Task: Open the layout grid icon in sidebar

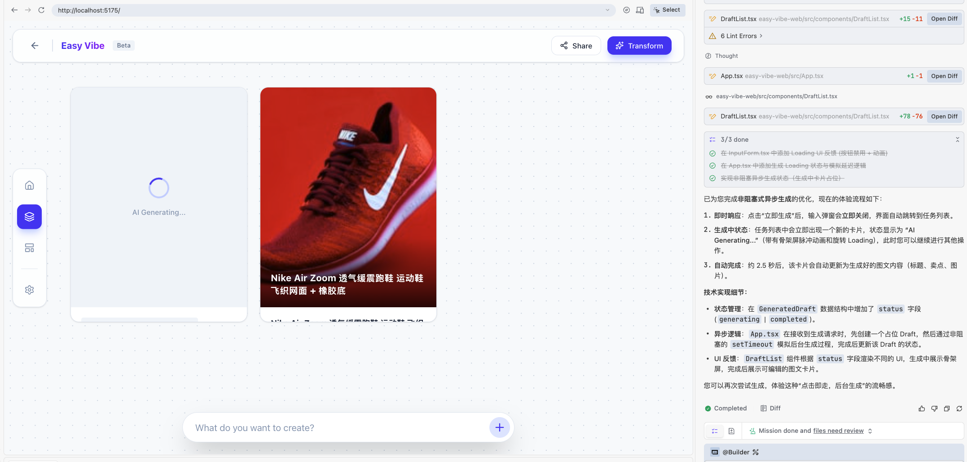Action: click(30, 248)
